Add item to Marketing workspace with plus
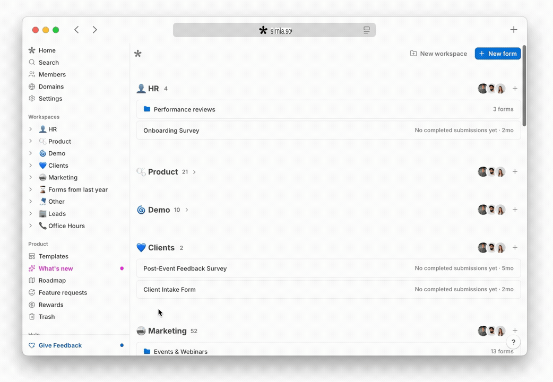 (515, 331)
